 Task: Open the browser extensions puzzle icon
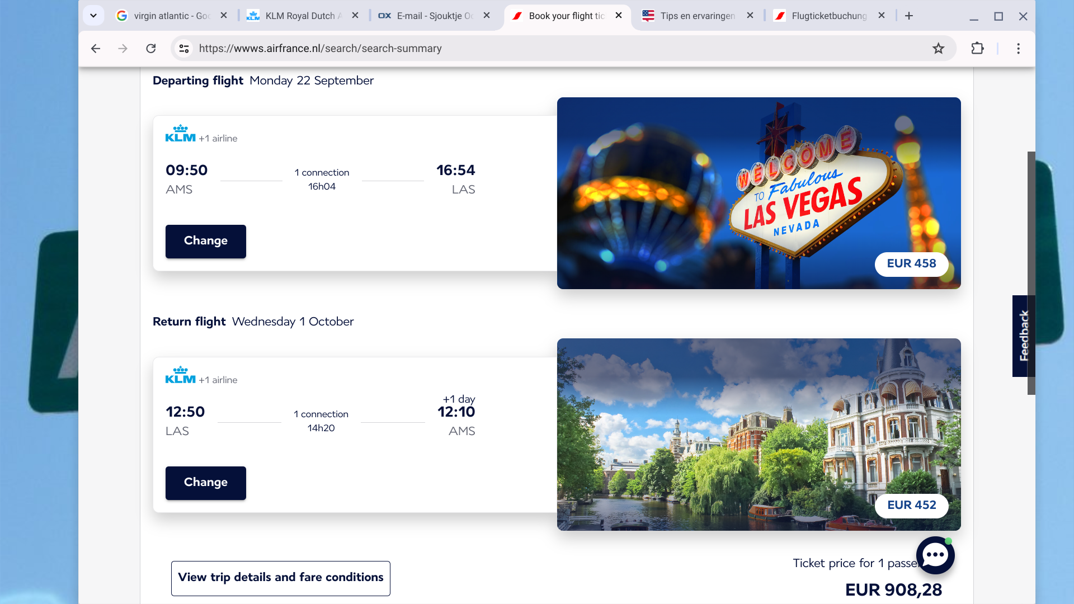pyautogui.click(x=977, y=49)
